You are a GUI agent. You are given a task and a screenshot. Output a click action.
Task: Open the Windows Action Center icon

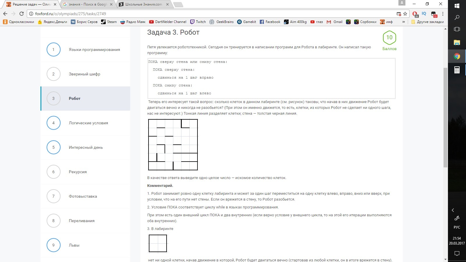(x=457, y=254)
